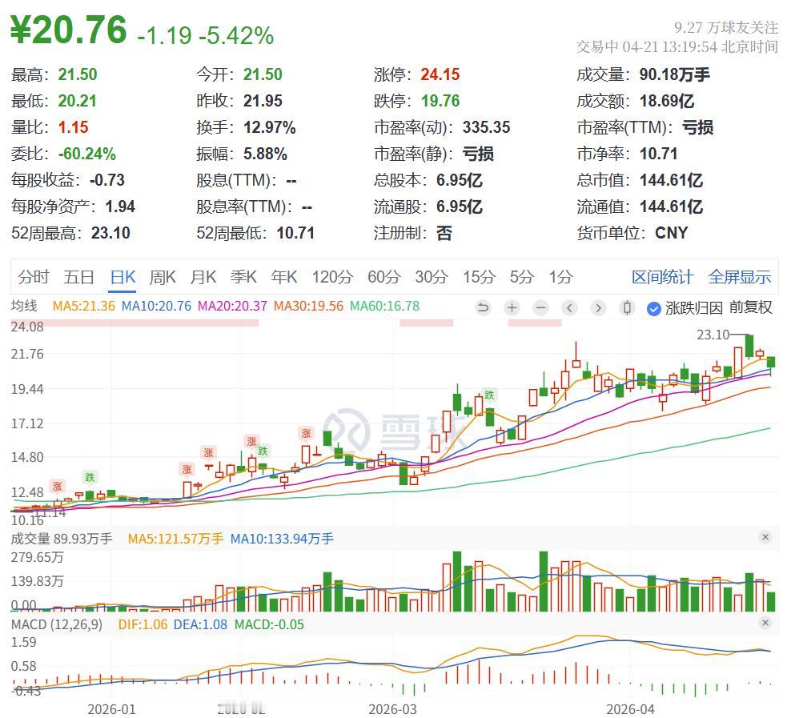Click the DIF:1.06 value

[x=143, y=624]
